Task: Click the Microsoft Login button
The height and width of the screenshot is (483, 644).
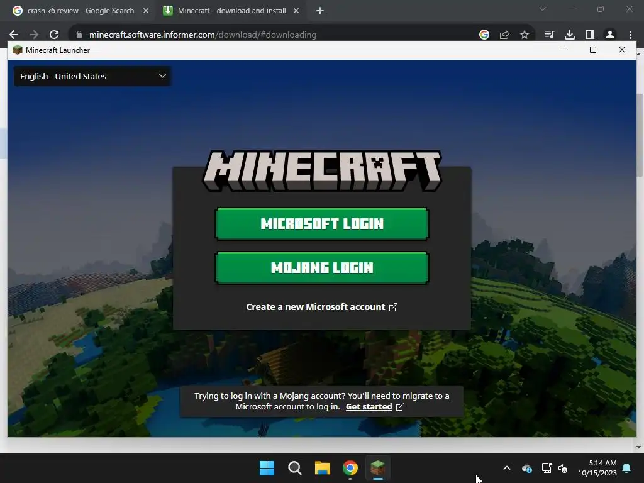Action: pos(321,224)
